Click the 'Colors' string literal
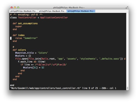 coord(43,53)
